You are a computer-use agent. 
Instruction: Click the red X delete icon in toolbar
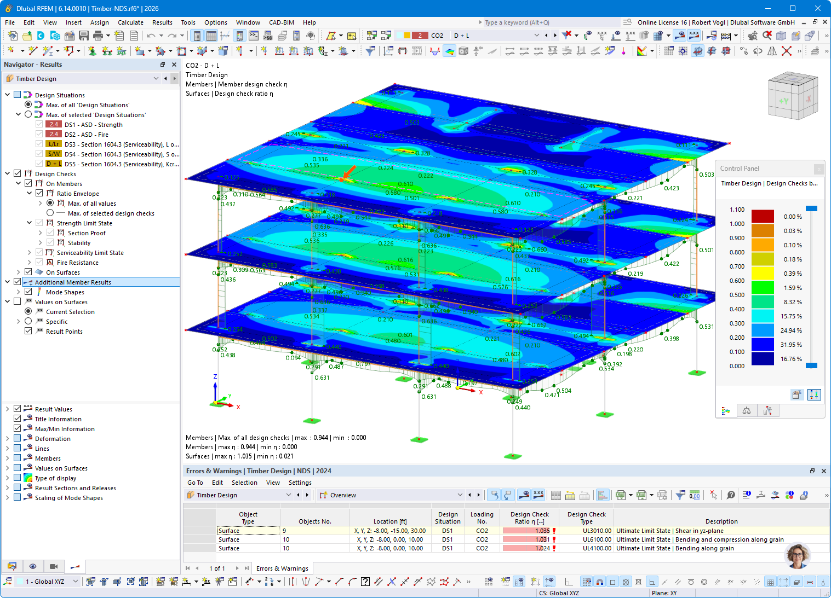coord(787,51)
